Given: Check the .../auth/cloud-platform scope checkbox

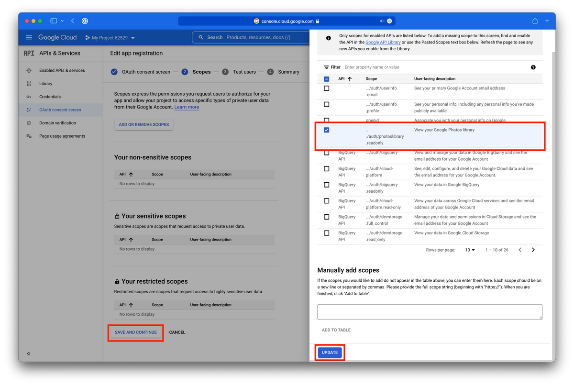Looking at the screenshot, I should tap(327, 169).
